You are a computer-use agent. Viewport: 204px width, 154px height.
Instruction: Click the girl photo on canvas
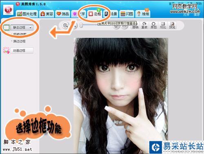[121, 95]
